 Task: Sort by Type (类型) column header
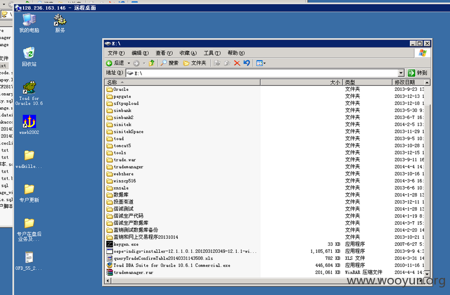tap(367, 82)
